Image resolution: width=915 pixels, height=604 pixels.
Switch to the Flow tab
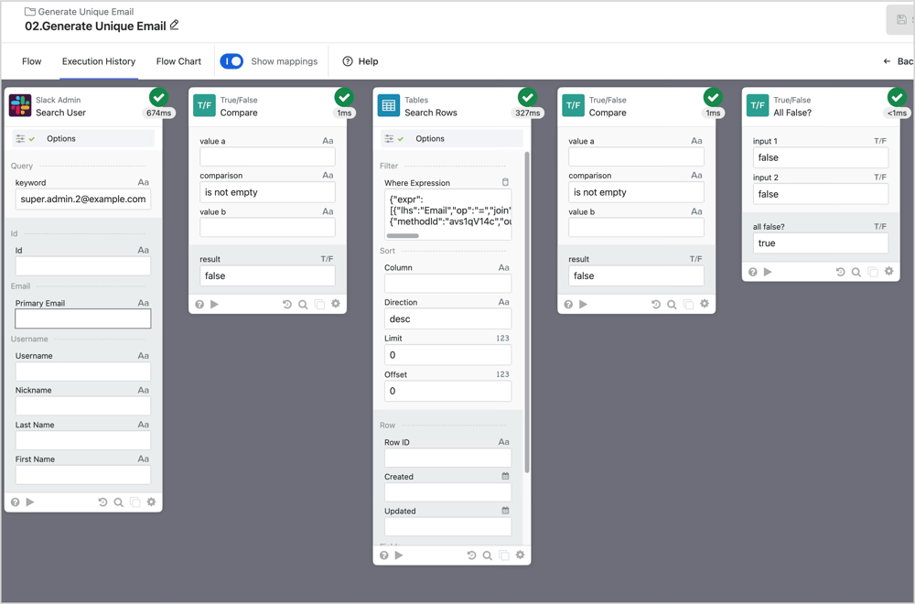click(31, 61)
